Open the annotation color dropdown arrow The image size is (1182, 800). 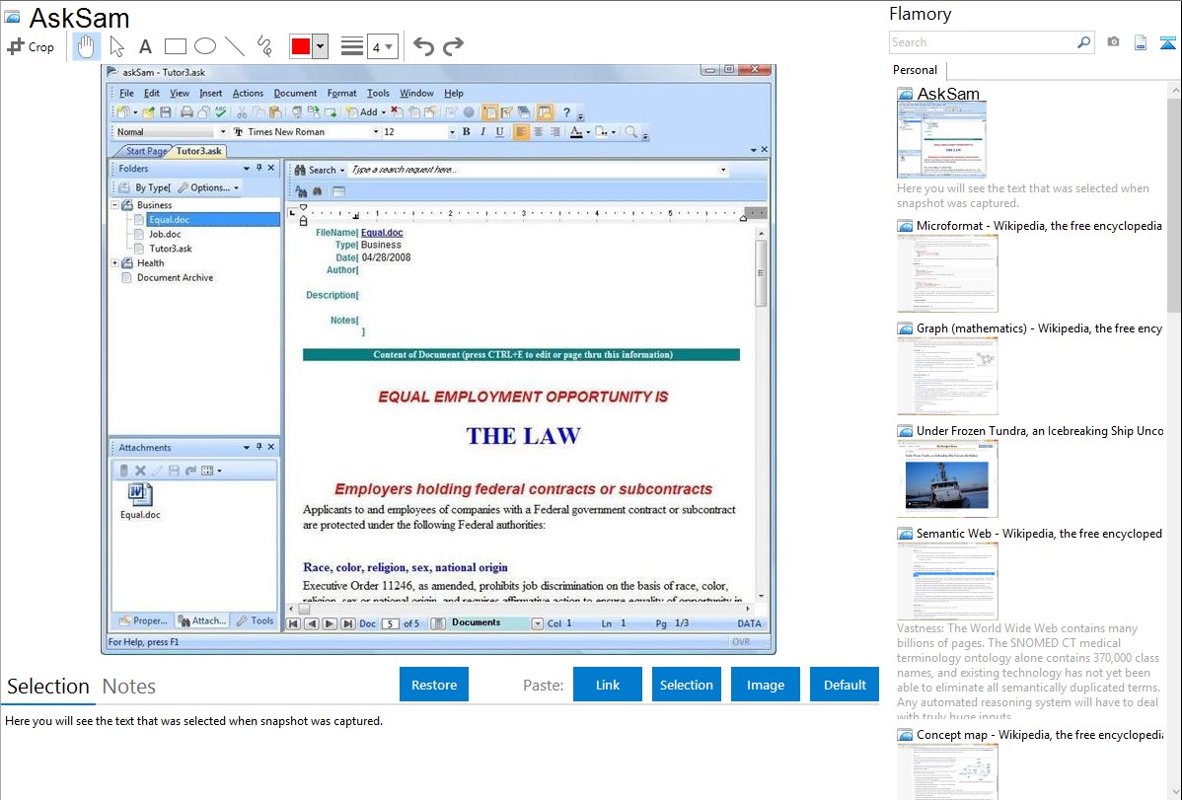click(321, 46)
